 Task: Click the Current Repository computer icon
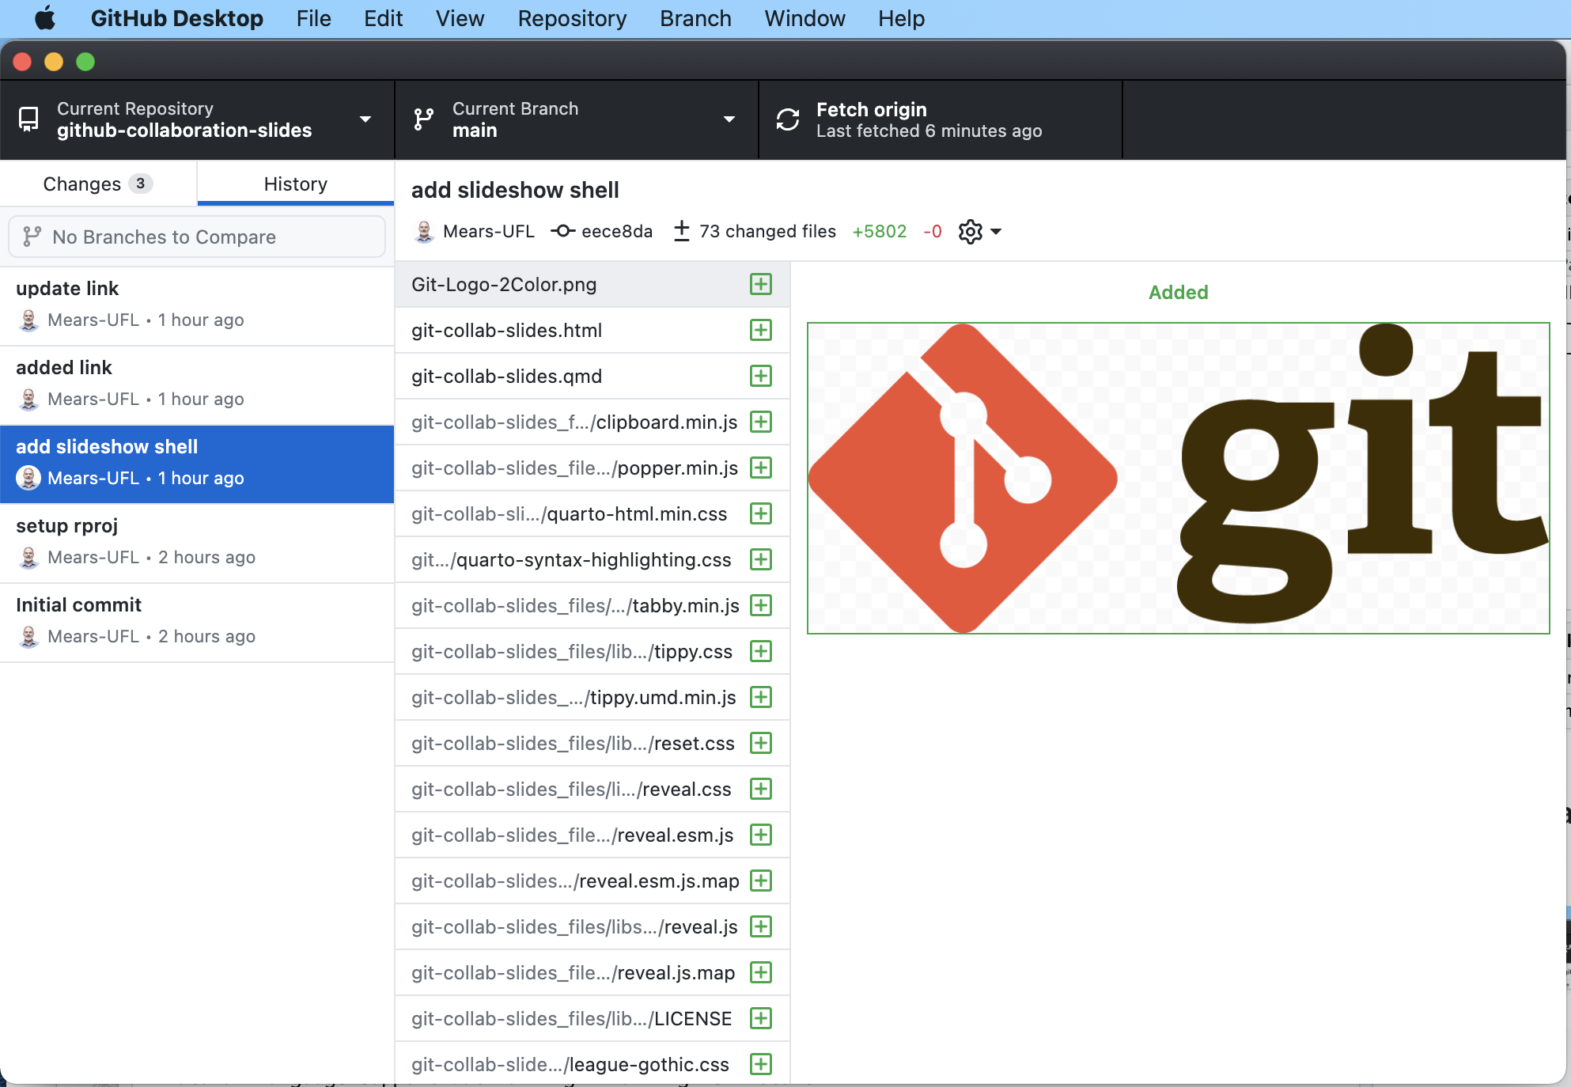pos(28,119)
